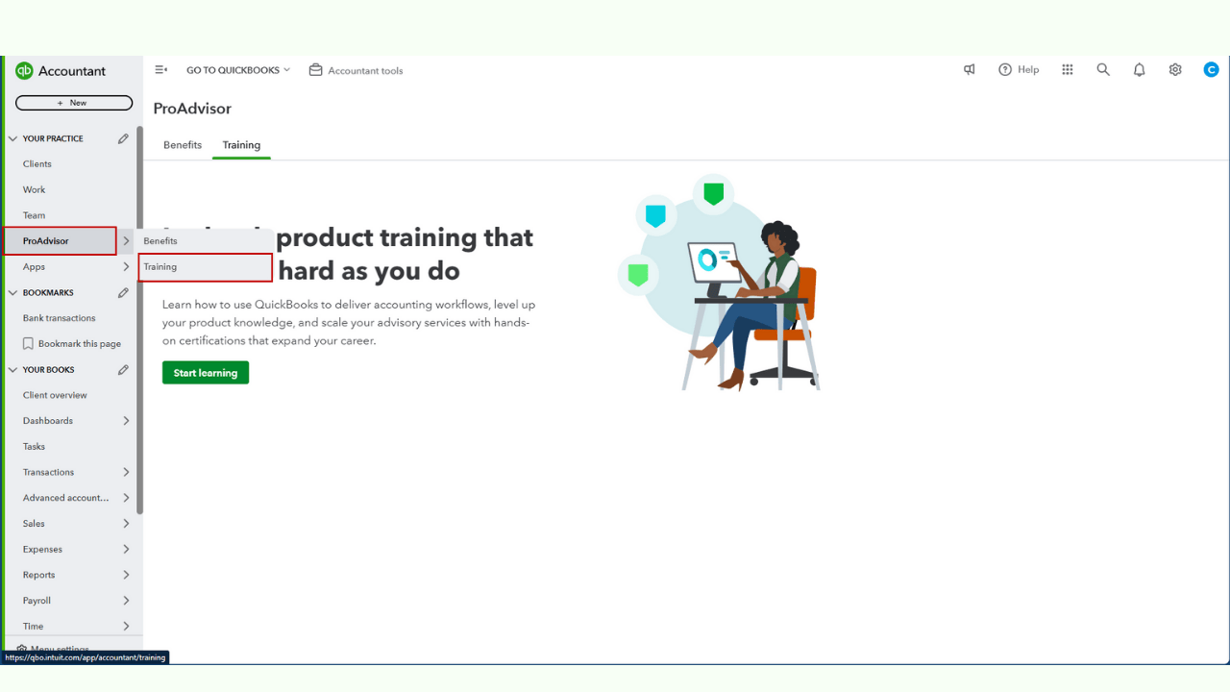Open the Go To QuickBooks dropdown
The width and height of the screenshot is (1230, 692).
[237, 70]
